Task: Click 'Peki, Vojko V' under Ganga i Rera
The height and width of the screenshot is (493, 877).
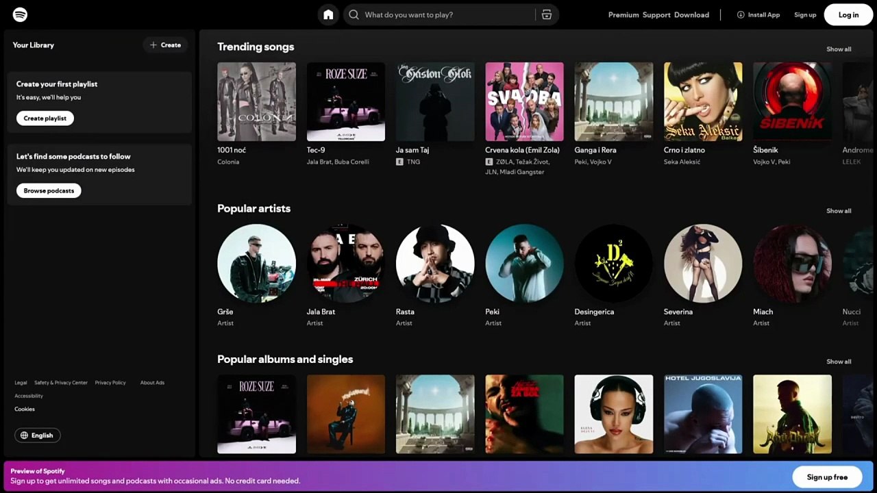Action: [x=593, y=162]
